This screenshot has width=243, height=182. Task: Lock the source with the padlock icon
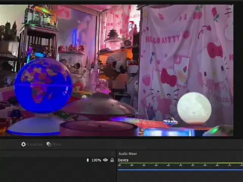pyautogui.click(x=112, y=160)
